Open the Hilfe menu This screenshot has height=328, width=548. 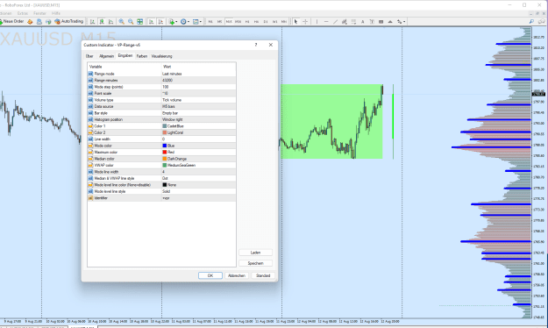point(56,13)
